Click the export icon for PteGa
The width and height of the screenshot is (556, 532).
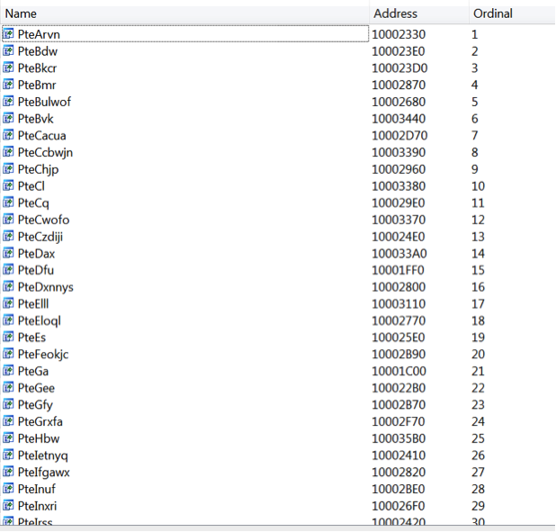9,372
